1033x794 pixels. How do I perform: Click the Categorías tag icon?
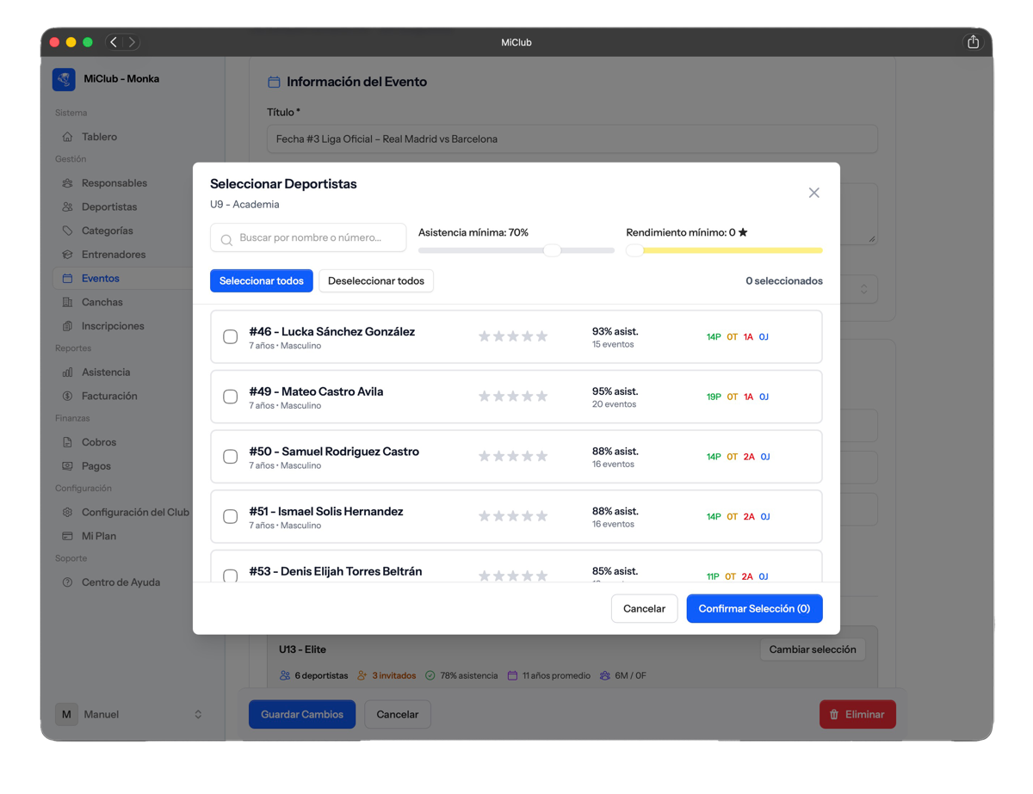click(x=67, y=231)
